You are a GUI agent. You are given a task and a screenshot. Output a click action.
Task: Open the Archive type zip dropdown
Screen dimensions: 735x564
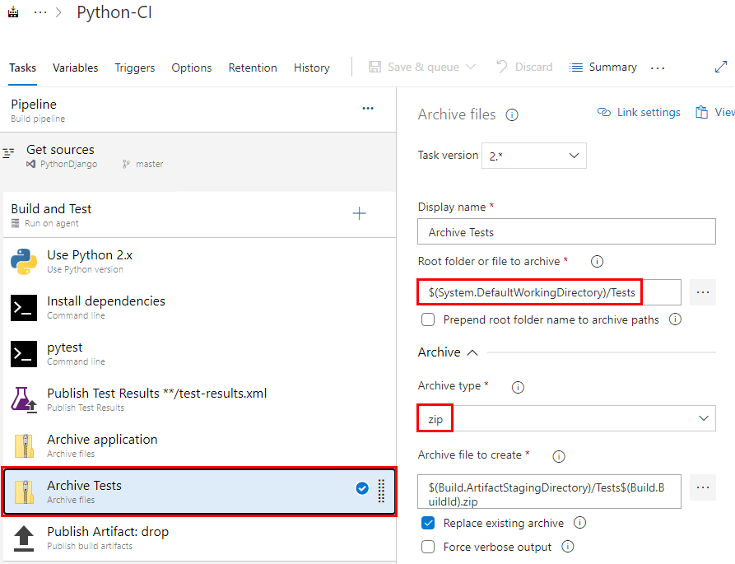tap(566, 418)
